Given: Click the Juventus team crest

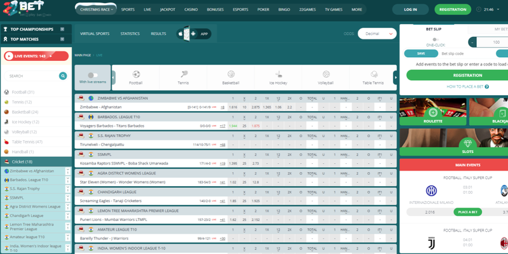Looking at the screenshot, I should [x=431, y=243].
